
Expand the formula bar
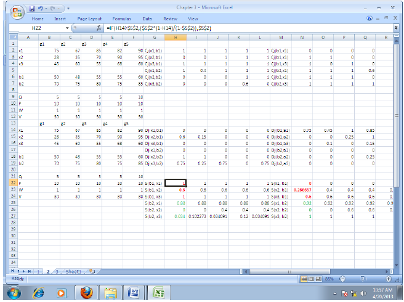(395, 29)
